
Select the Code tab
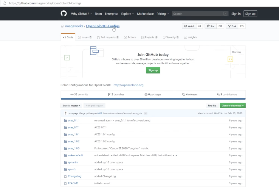point(68,37)
